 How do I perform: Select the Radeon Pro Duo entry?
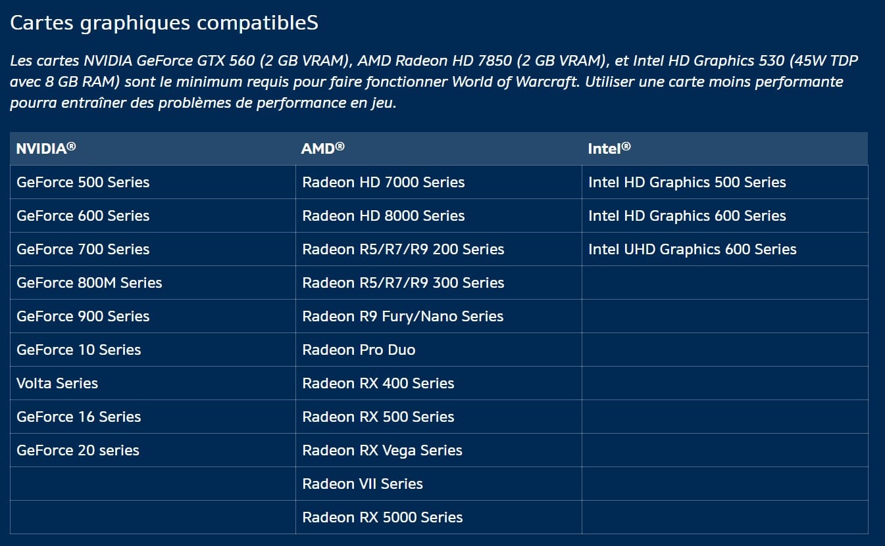click(x=359, y=350)
